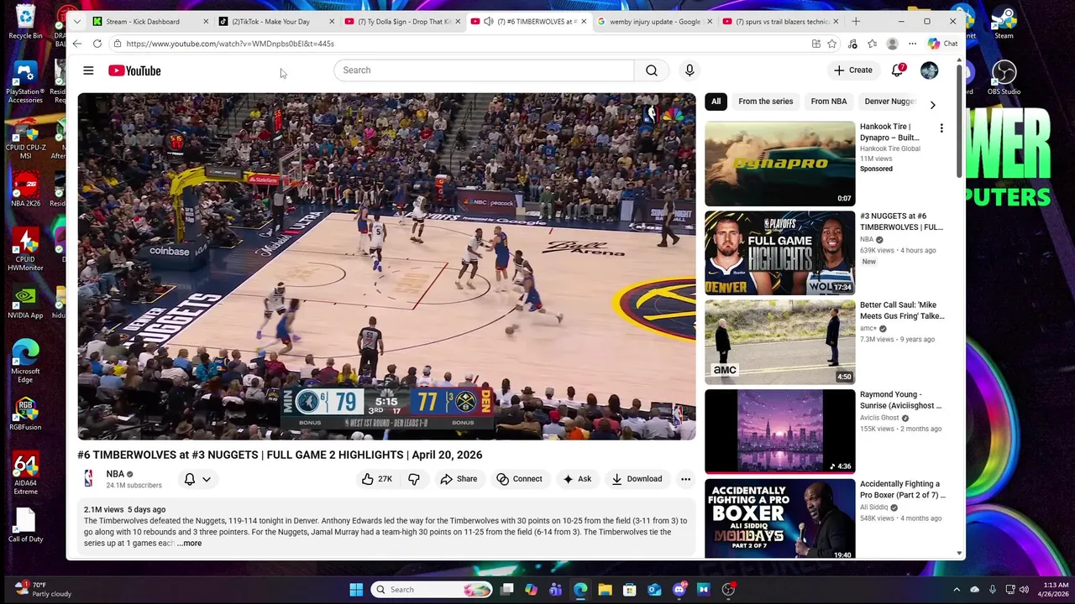Go to YouTube home via logo
This screenshot has height=604, width=1075.
134,70
